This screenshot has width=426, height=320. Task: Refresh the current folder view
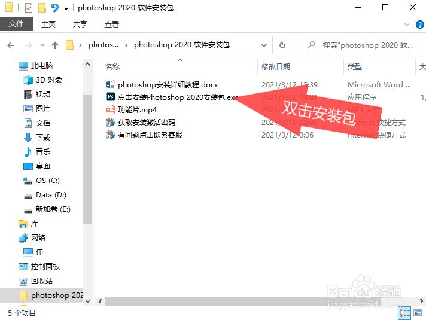point(282,45)
